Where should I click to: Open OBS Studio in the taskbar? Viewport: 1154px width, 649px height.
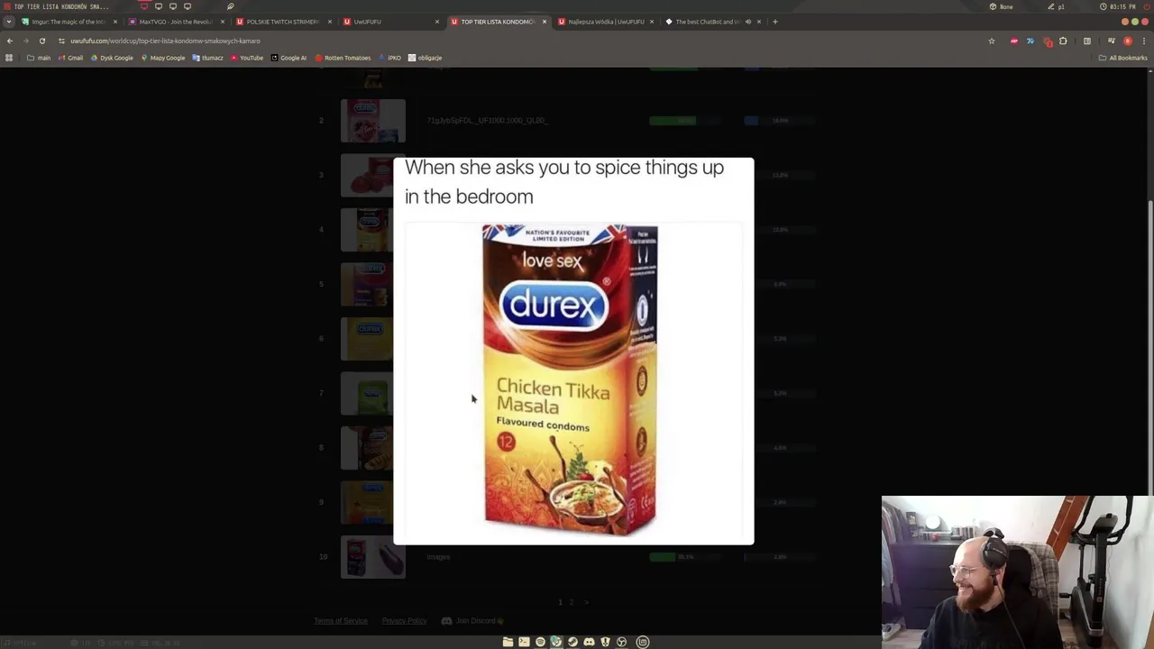(x=621, y=642)
